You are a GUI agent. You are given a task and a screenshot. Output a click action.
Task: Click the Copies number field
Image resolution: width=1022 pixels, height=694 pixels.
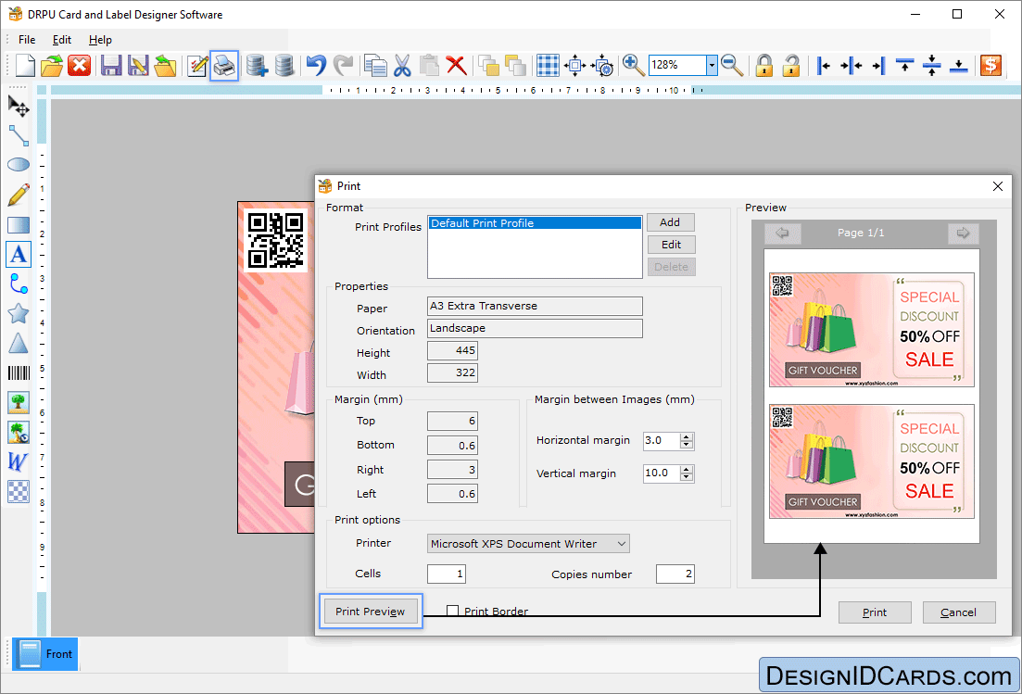pos(675,574)
